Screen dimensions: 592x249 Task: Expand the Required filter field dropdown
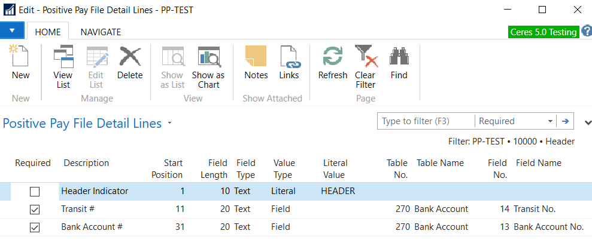550,121
